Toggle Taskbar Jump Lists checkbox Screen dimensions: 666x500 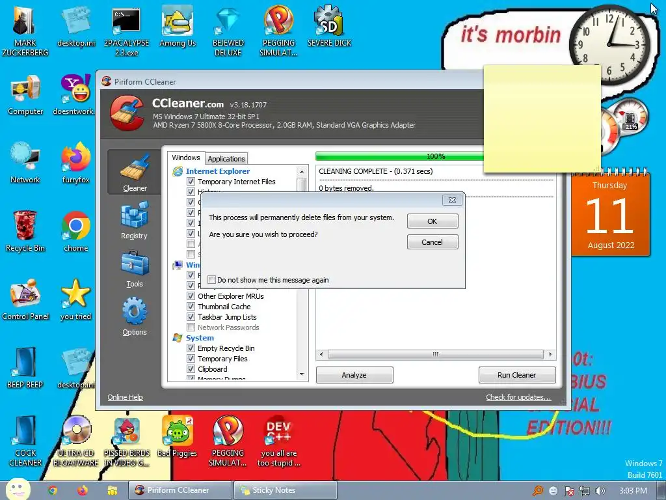coord(191,317)
